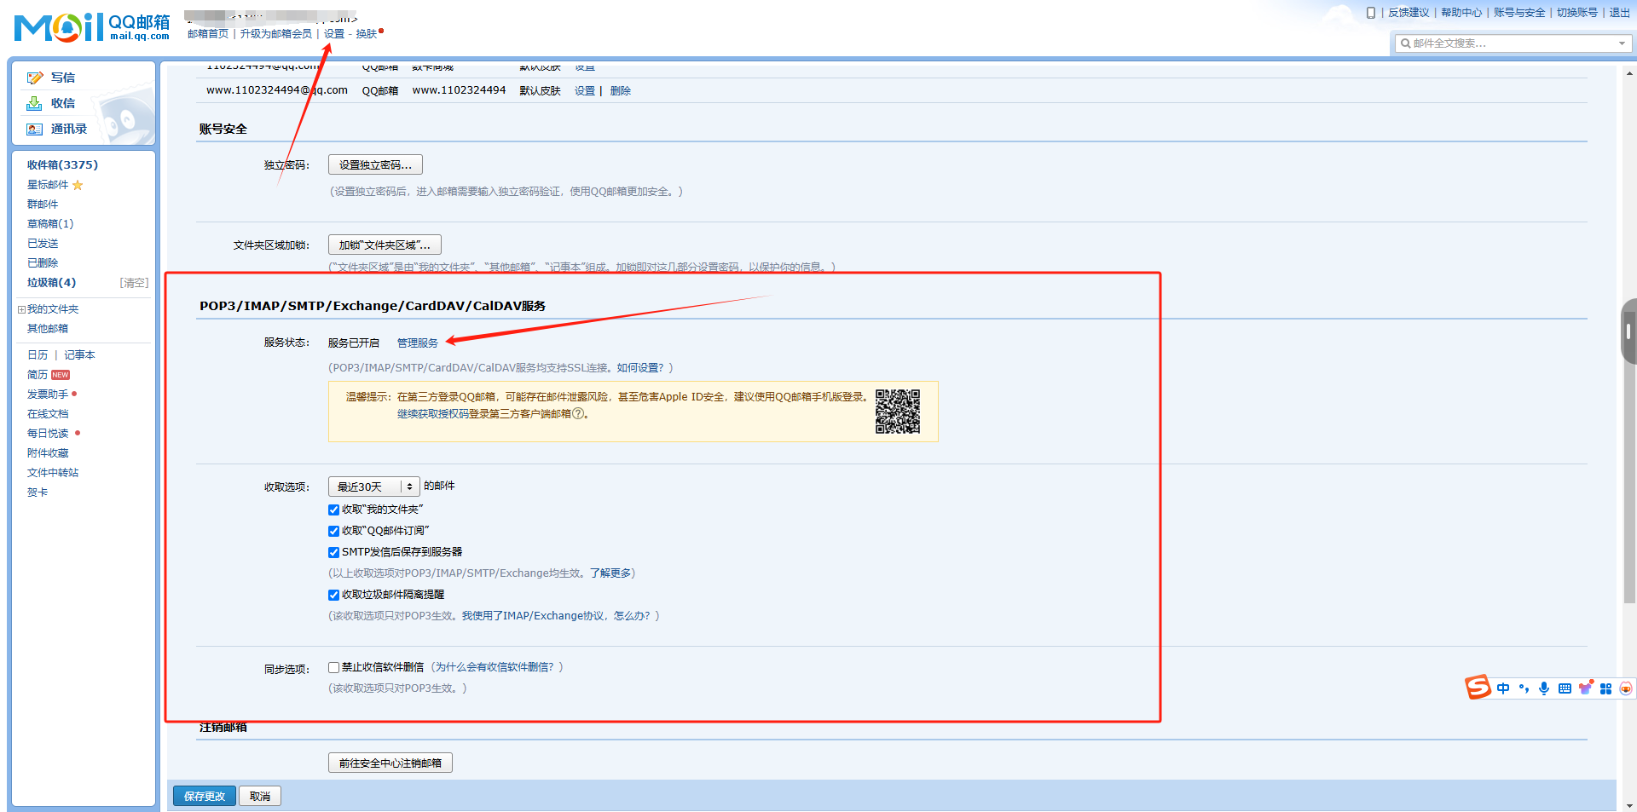
Task: Open the Sogou toolbox grid icon
Action: (x=1605, y=688)
